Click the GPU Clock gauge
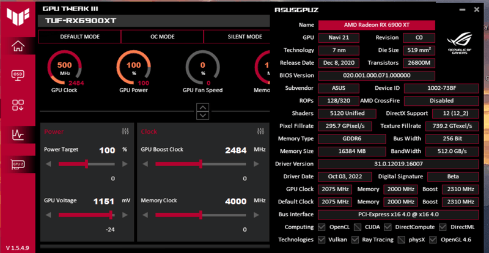The height and width of the screenshot is (253, 489). coord(65,68)
